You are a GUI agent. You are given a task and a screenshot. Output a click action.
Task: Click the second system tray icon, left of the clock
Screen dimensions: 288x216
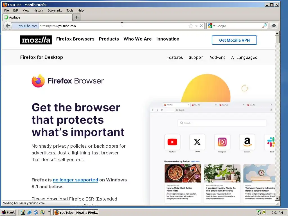[264, 213]
